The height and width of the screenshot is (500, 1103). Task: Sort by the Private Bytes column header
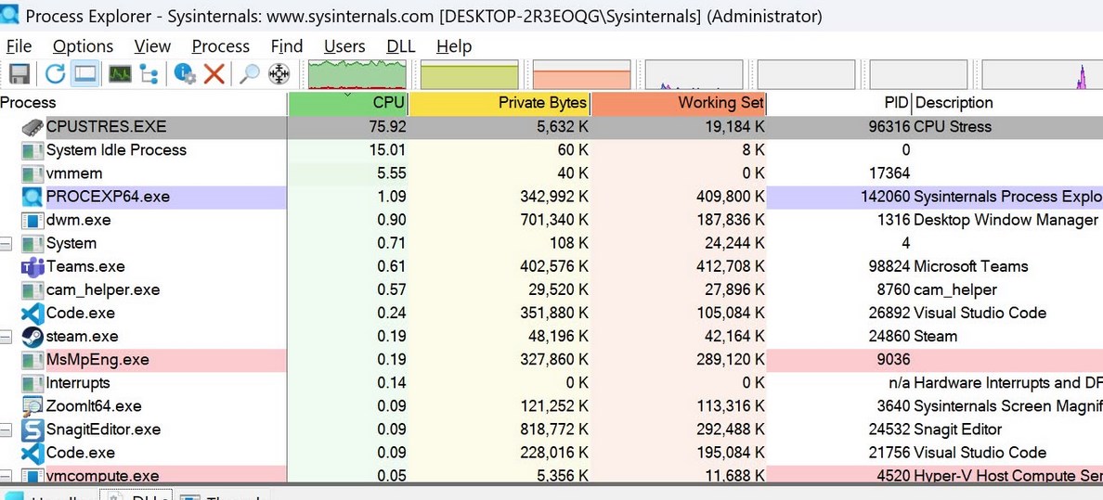500,103
